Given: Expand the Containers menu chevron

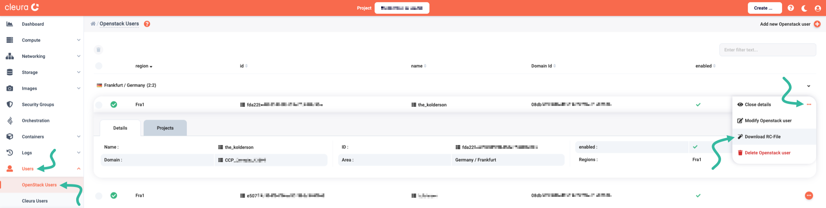Looking at the screenshot, I should pos(79,136).
